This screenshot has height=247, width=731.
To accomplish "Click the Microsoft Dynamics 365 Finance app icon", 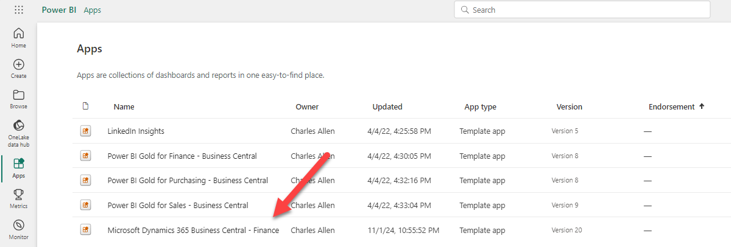I will pos(85,230).
